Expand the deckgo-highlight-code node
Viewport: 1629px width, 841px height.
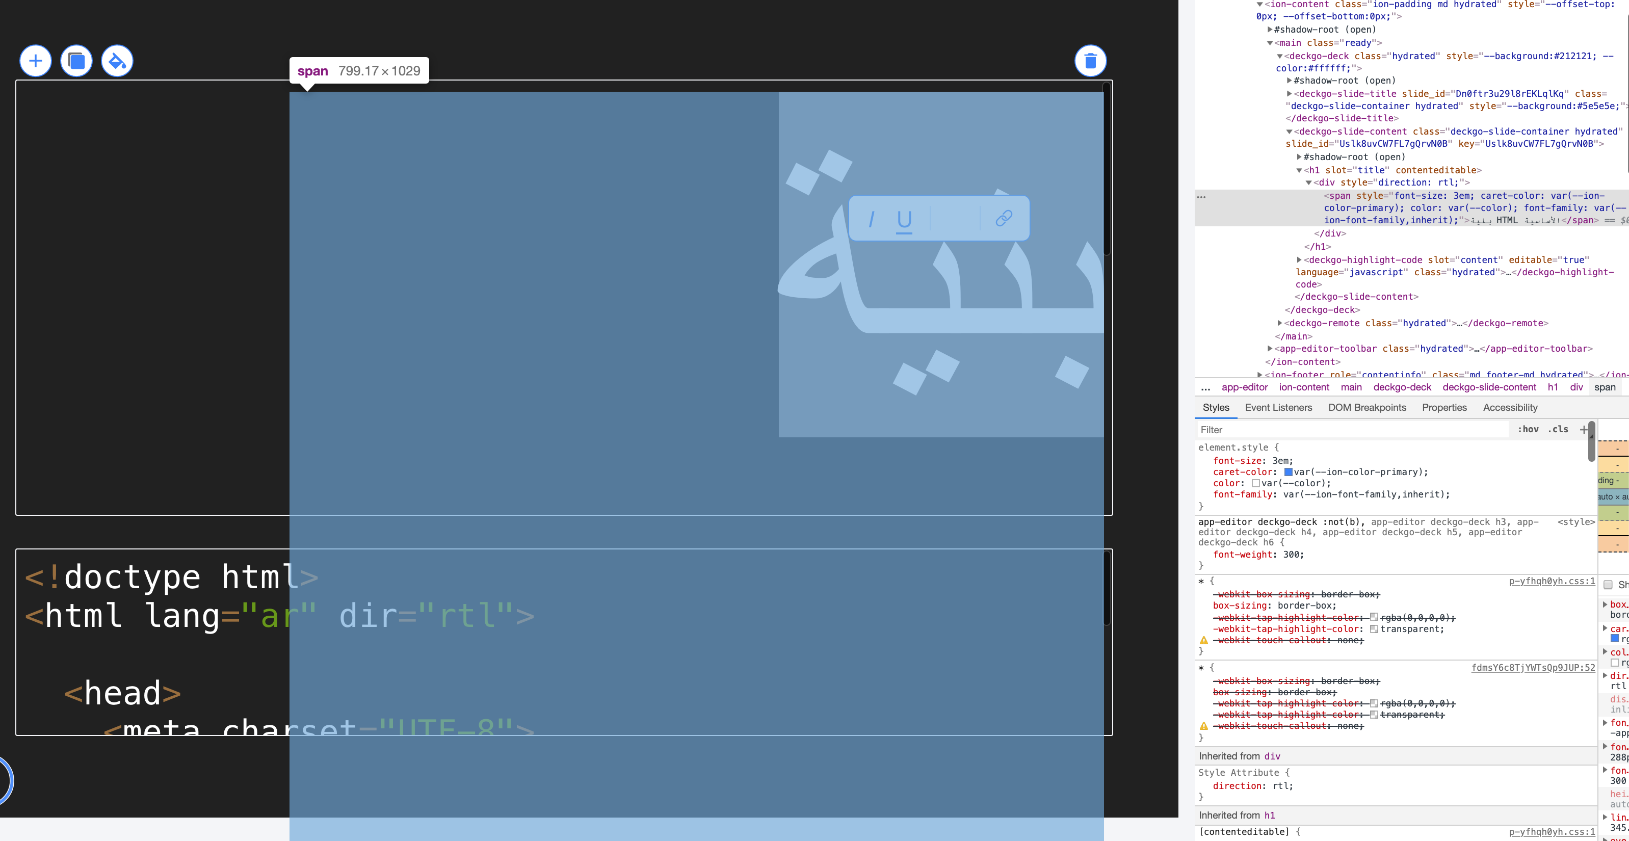click(x=1300, y=260)
